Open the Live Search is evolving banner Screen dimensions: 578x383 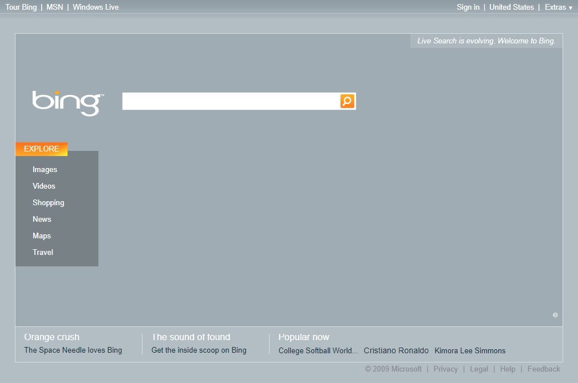486,41
